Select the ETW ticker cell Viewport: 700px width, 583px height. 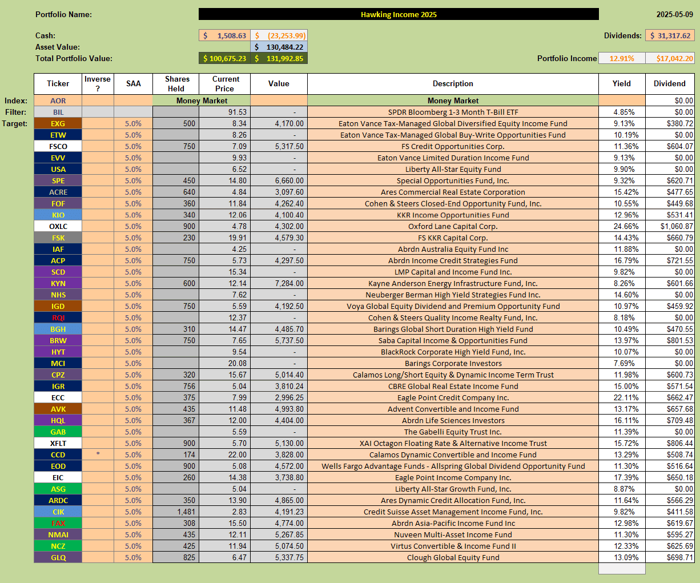click(x=58, y=135)
